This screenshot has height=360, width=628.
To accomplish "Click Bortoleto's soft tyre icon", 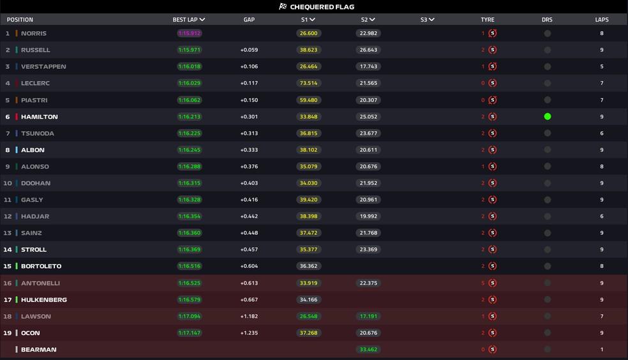I will [493, 266].
